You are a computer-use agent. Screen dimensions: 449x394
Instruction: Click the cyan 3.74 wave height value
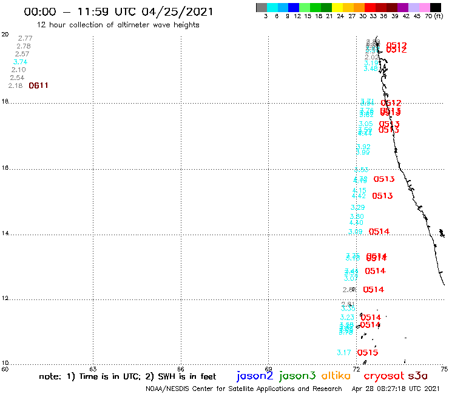click(x=21, y=62)
